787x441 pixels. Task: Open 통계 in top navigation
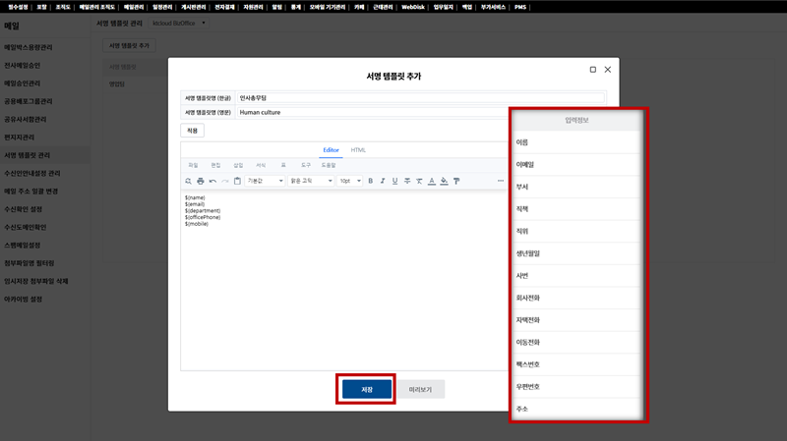(296, 7)
